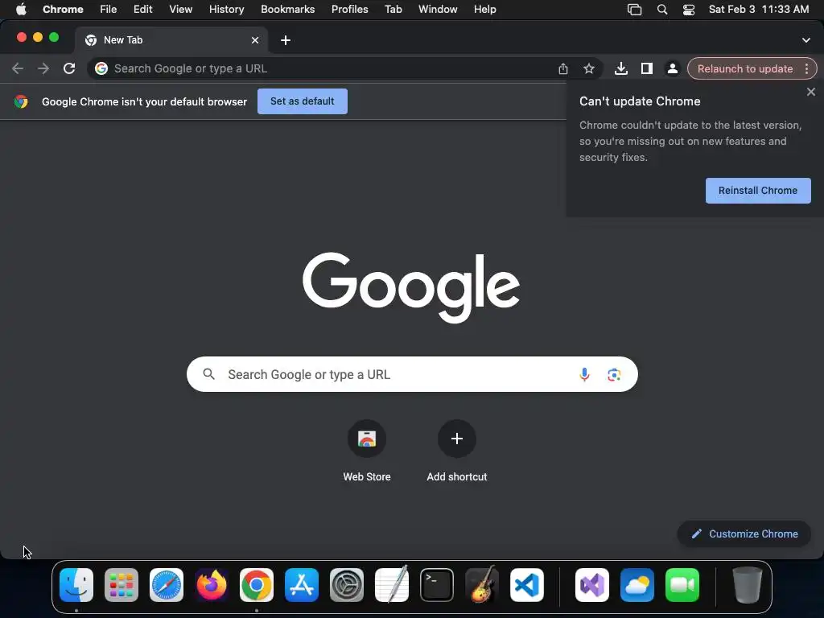This screenshot has width=824, height=618.
Task: Open System Settings from the dock
Action: 347,585
